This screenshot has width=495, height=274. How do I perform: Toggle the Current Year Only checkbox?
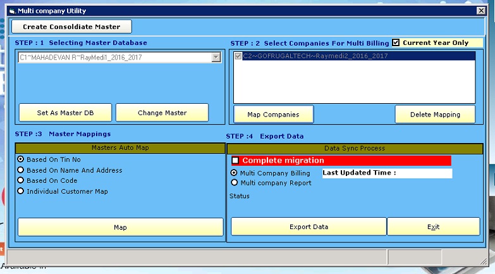point(396,42)
